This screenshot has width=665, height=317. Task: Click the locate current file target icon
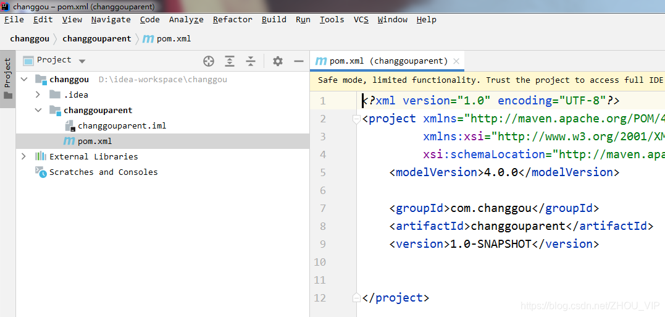[x=208, y=61]
